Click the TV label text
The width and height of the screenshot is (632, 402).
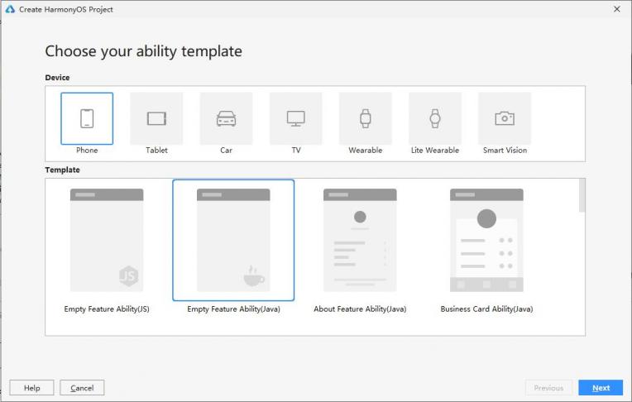point(296,150)
